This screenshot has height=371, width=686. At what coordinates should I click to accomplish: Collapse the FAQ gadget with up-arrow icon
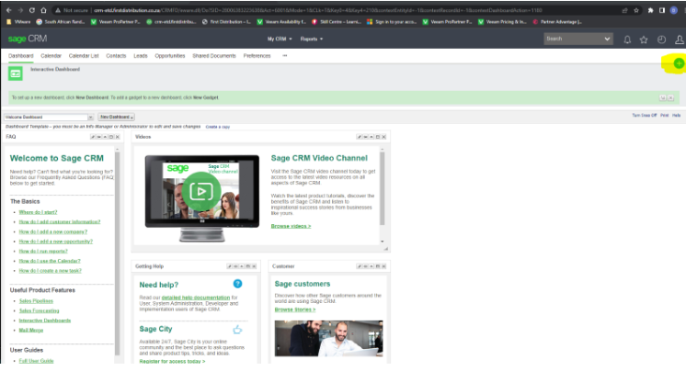click(x=105, y=137)
